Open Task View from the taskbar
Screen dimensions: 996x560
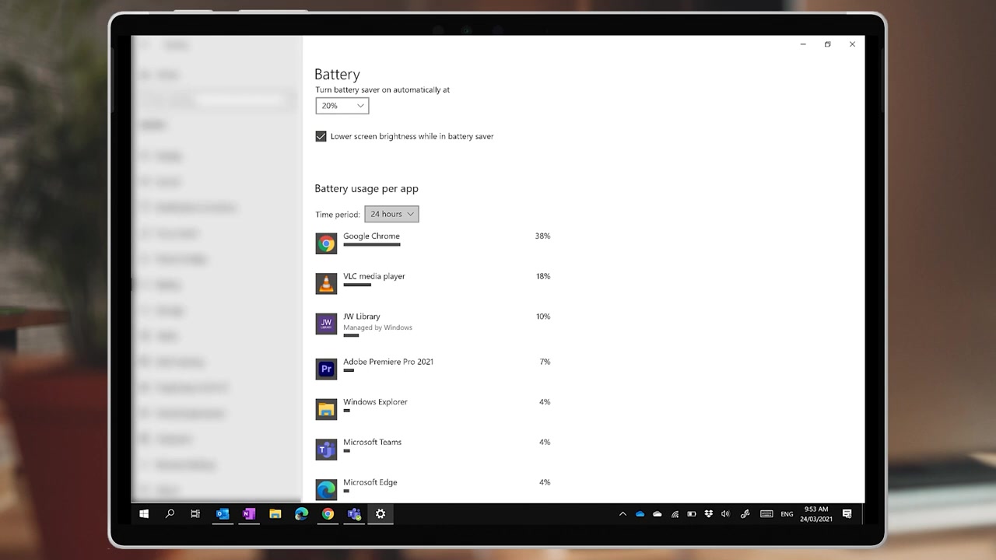(195, 514)
